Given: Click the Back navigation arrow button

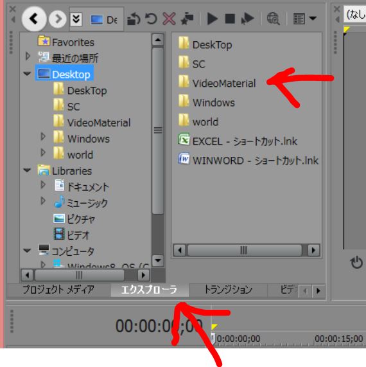Looking at the screenshot, I should click(x=34, y=19).
